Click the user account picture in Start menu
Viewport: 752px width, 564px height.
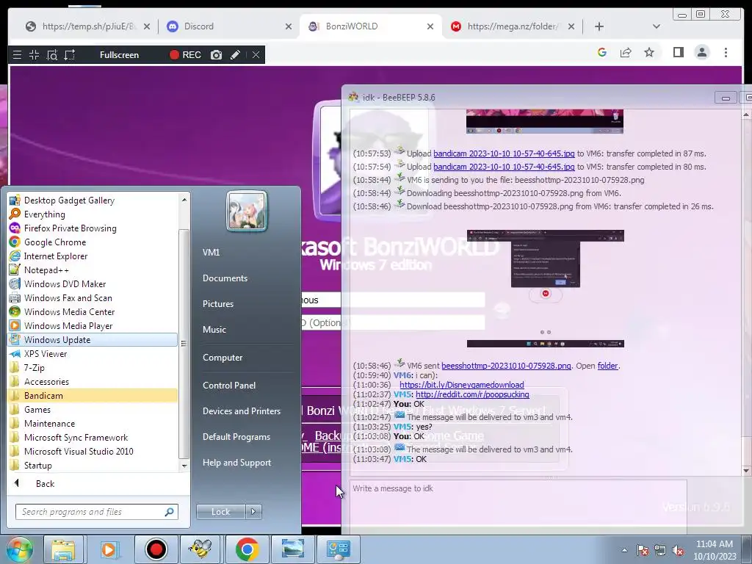[247, 211]
